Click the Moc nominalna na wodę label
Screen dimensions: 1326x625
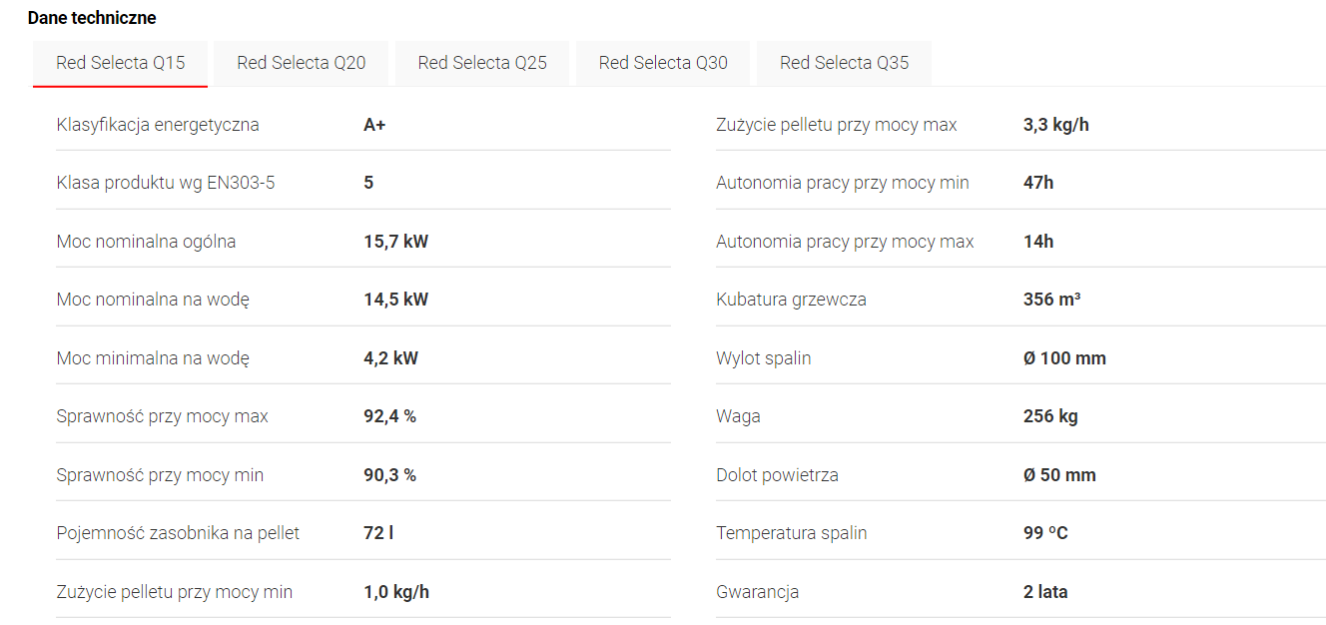(x=153, y=300)
